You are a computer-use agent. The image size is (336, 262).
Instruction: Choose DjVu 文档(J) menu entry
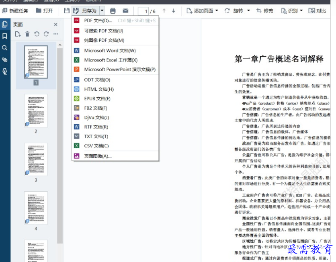click(115, 117)
